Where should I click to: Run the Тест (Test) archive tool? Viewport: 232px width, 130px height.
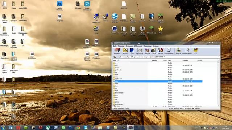coord(132,51)
